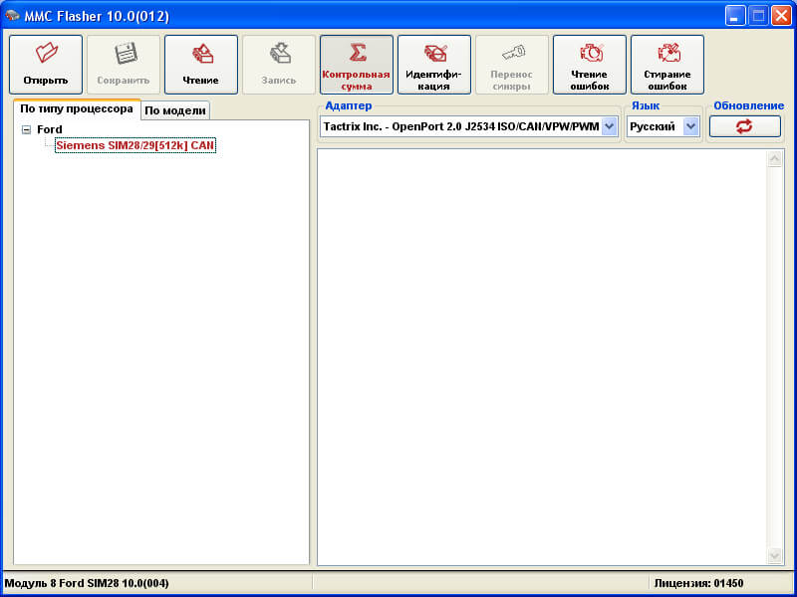
Task: Open the Язык language dropdown
Action: pos(690,126)
